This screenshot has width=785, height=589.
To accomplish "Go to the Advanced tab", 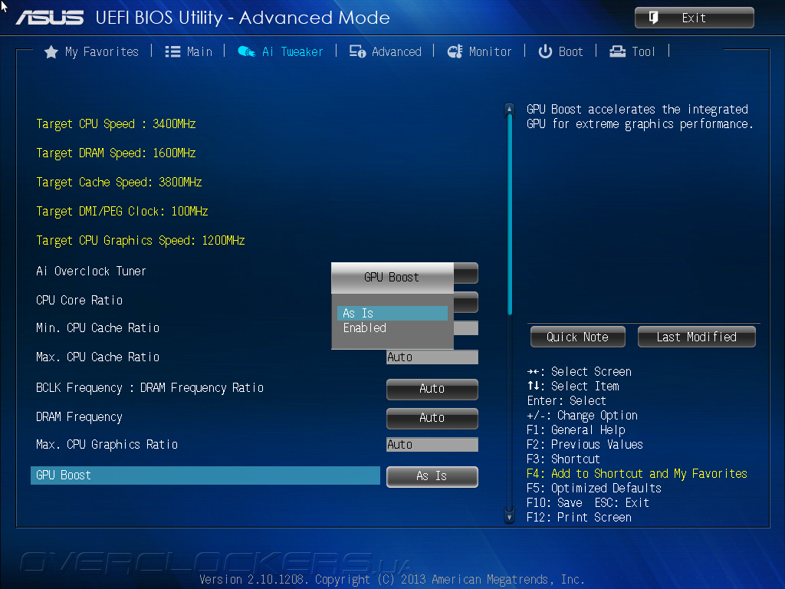I will point(386,51).
